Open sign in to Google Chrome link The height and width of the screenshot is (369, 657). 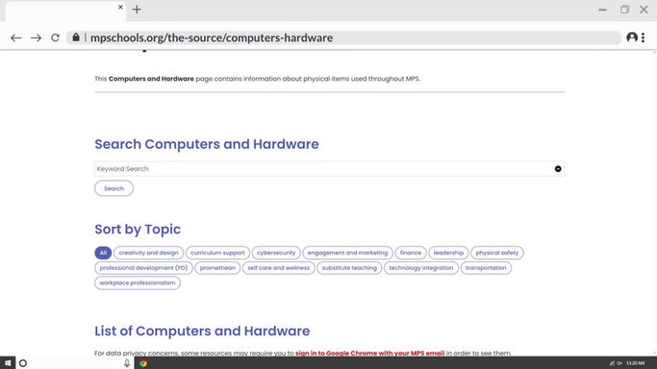click(369, 353)
